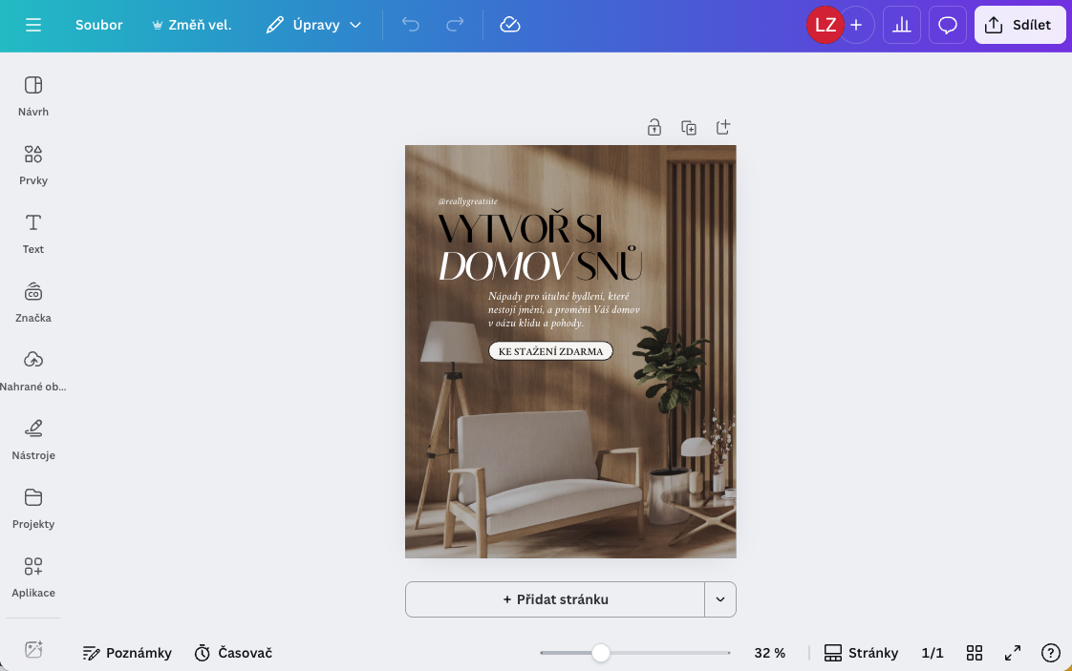This screenshot has width=1072, height=671.
Task: Toggle the grid view of pages
Action: (975, 653)
